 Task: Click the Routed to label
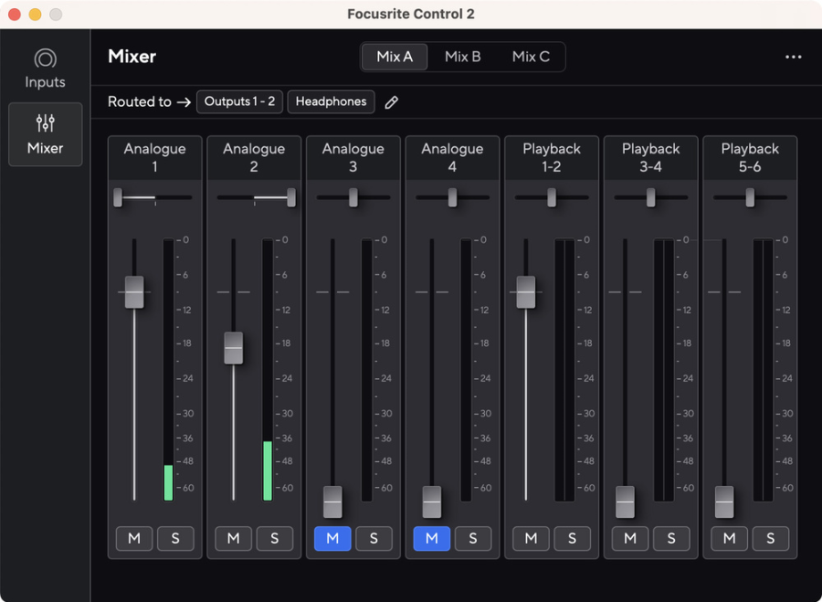[140, 101]
